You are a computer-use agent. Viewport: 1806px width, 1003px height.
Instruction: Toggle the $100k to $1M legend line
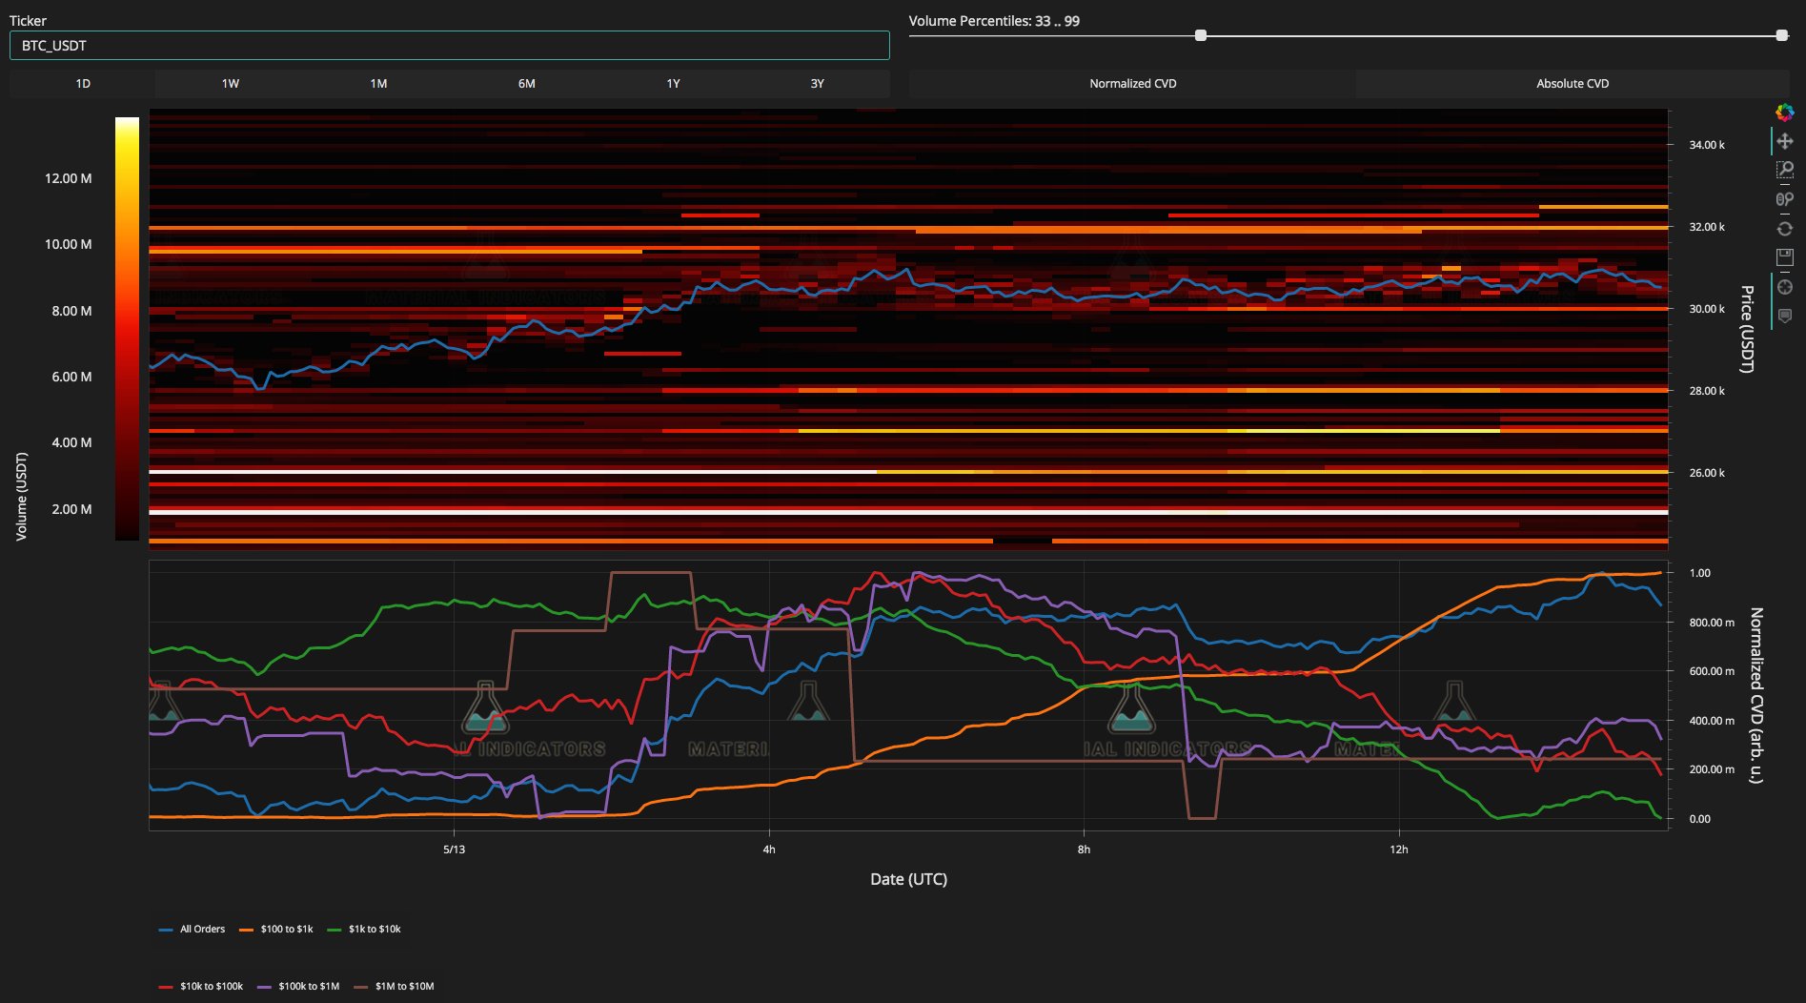(298, 986)
